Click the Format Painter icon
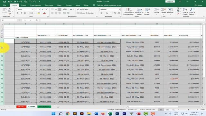This screenshot has width=206, height=116. (x=10, y=14)
